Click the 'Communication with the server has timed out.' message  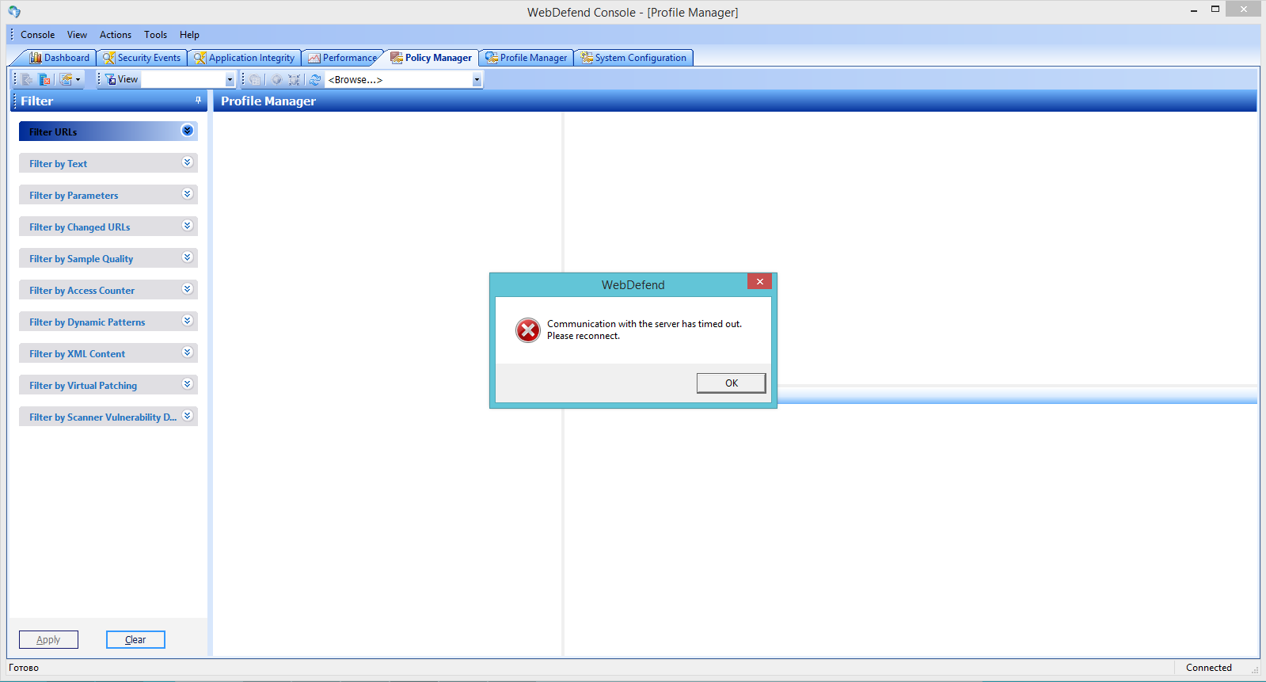click(x=644, y=324)
